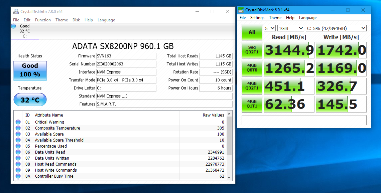Image resolution: width=381 pixels, height=193 pixels.
Task: Open the Settings menu in CrystalDiskMark
Action: pos(257,17)
